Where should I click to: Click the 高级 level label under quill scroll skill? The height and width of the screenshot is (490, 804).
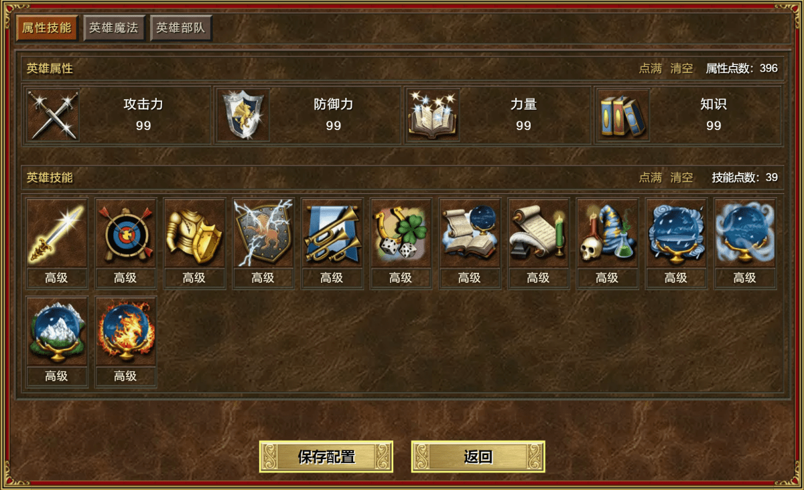tap(538, 278)
